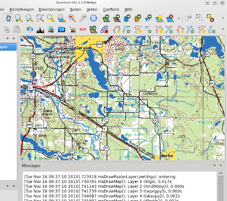Click the Add Vector Layer icon

click(x=106, y=18)
